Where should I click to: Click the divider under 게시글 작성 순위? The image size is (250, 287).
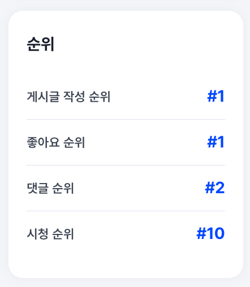click(126, 119)
